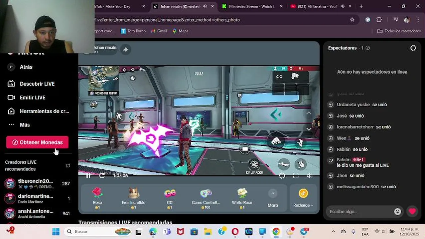Open the Windows Start menu
The height and width of the screenshot is (239, 425).
(56, 232)
